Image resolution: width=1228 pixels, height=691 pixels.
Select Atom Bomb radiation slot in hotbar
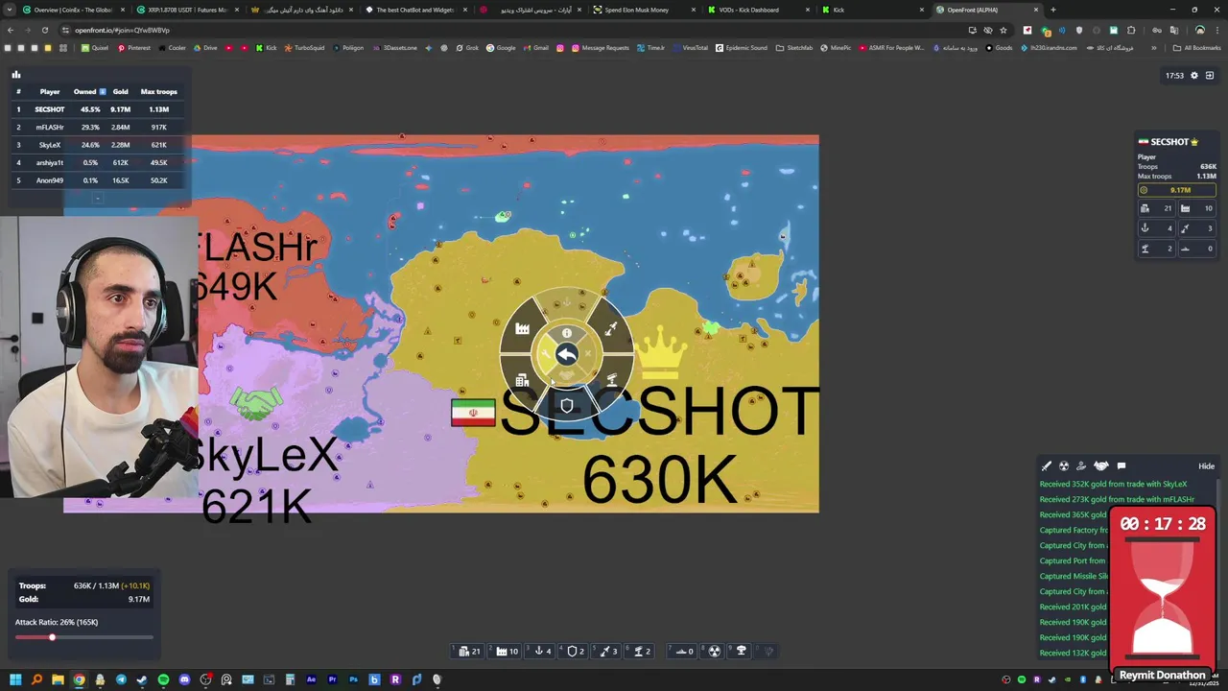pyautogui.click(x=714, y=651)
